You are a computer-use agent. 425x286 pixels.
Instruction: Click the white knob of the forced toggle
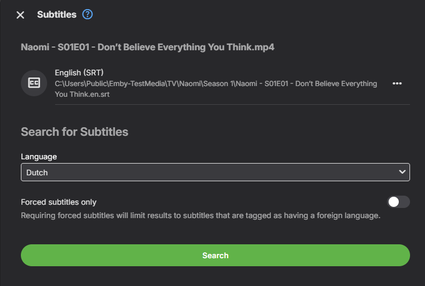(x=394, y=202)
